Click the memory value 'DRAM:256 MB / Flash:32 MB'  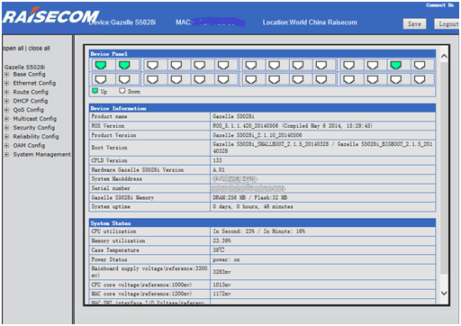[250, 197]
